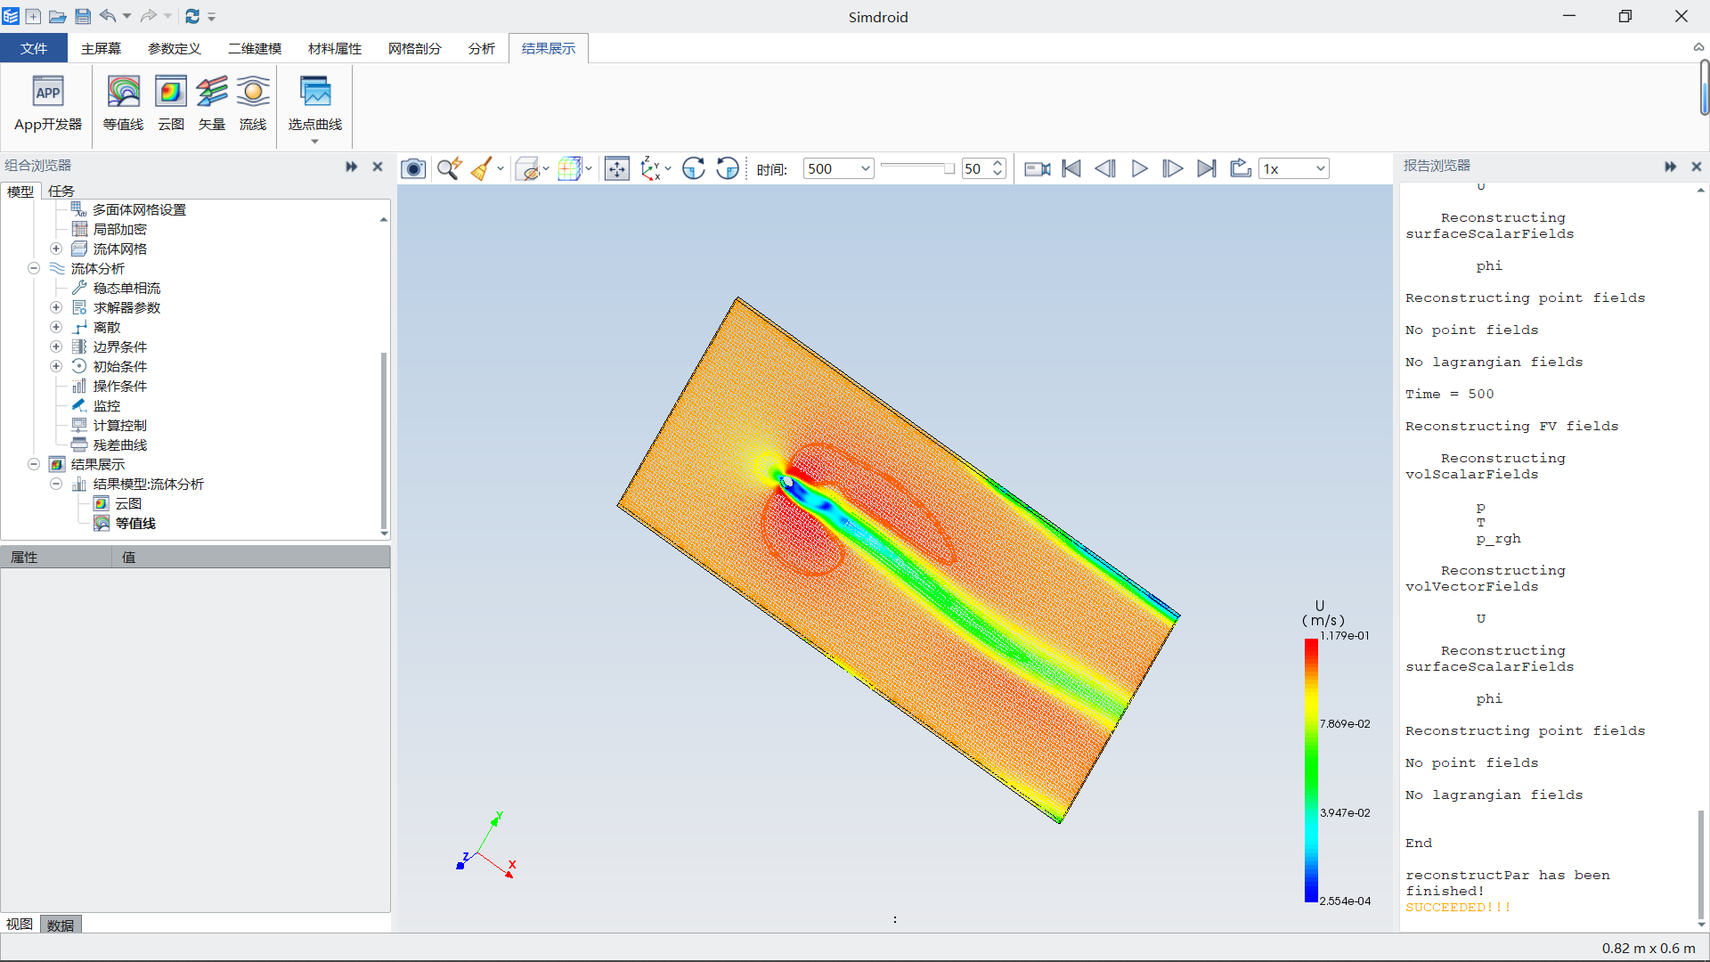Switch to the 材料属性 ribbon tab
The width and height of the screenshot is (1710, 962).
[335, 48]
